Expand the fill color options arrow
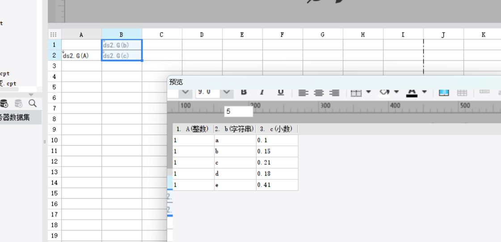 (396, 92)
